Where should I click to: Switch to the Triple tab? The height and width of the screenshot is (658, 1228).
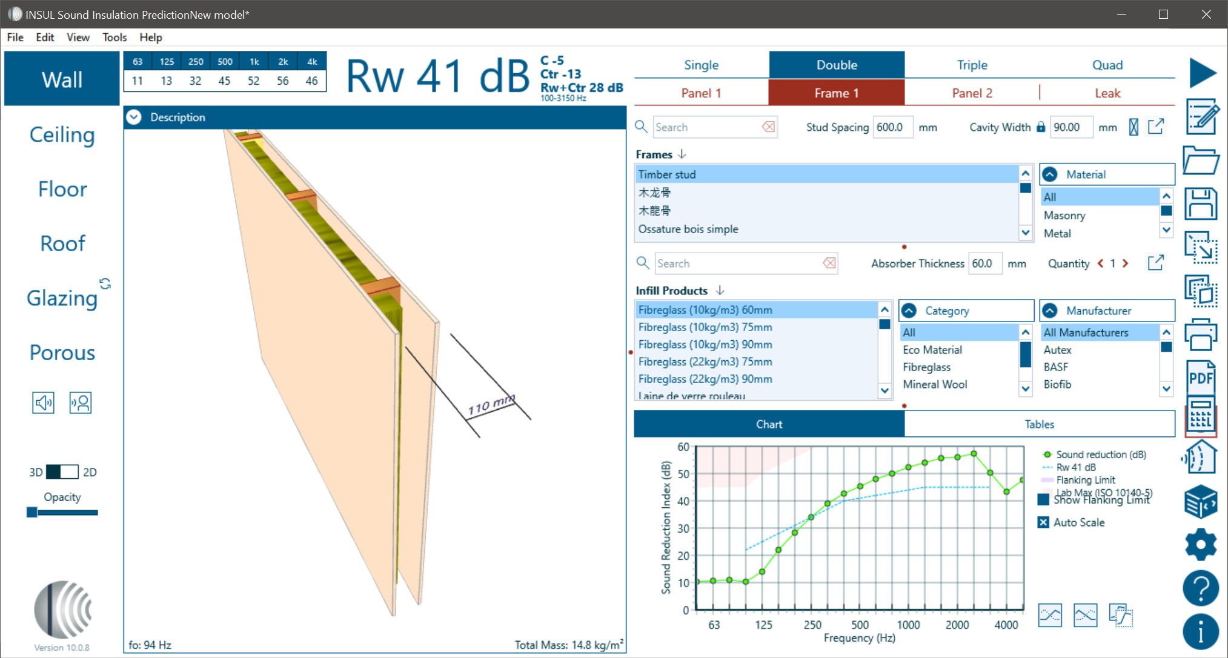pos(972,65)
